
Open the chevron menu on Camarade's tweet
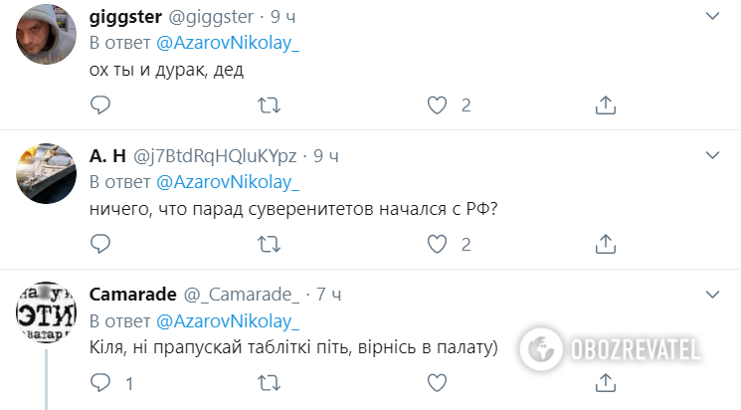coord(713,295)
